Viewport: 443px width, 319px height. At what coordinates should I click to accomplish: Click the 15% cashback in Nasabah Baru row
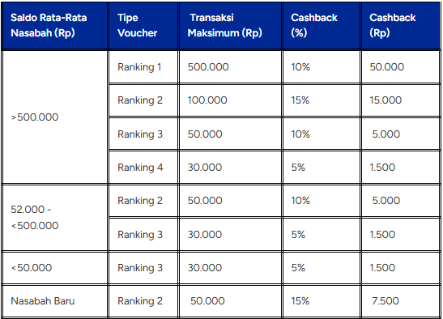coord(322,301)
